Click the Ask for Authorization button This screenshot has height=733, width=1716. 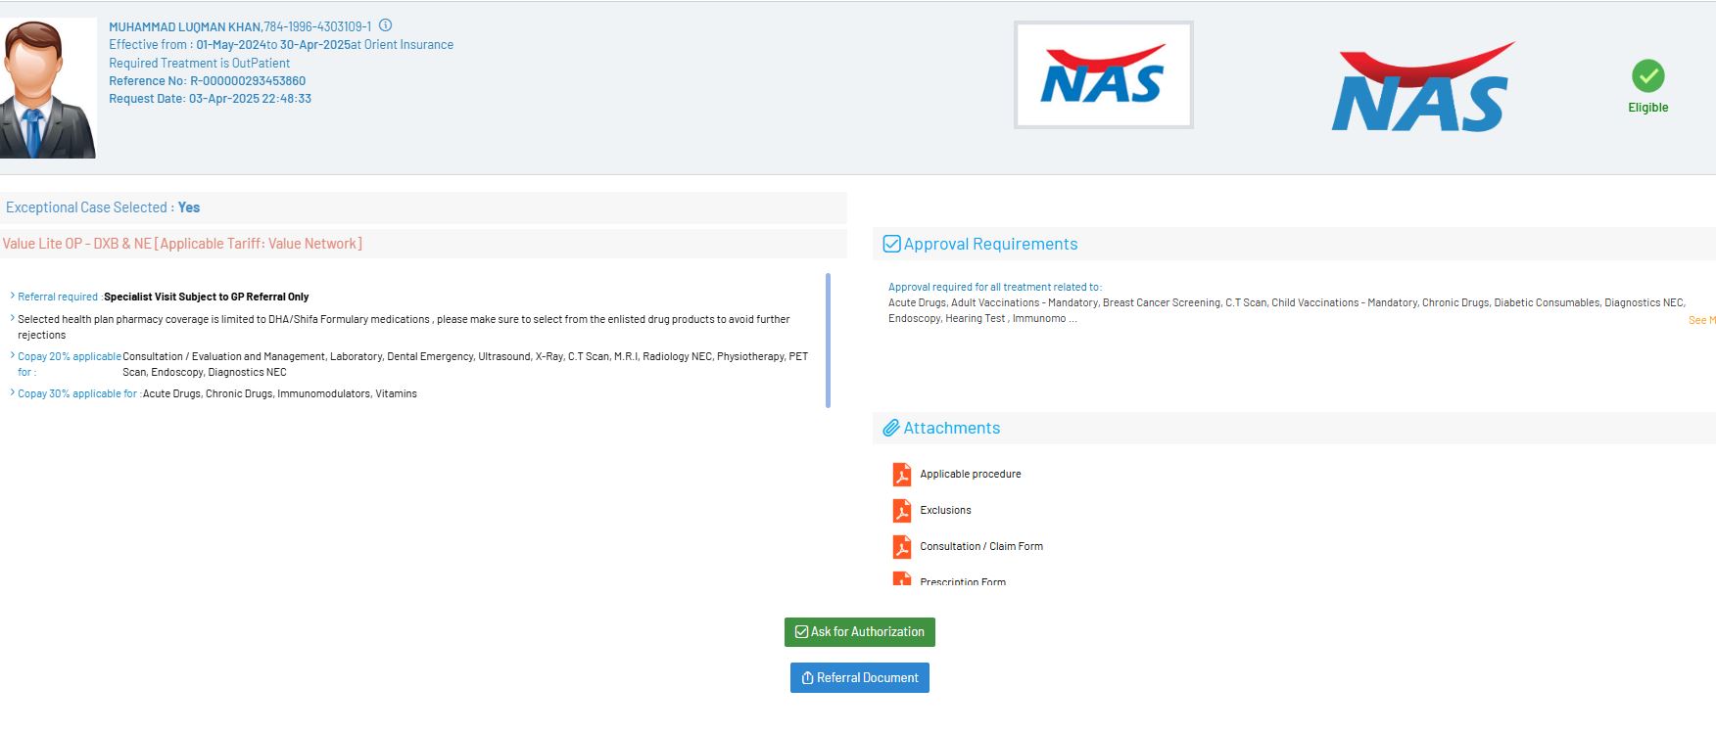tap(860, 632)
